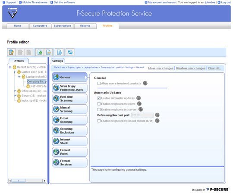The height and width of the screenshot is (193, 233).
Task: Click Laptop open breadcrumb link
Action: [x=75, y=67]
